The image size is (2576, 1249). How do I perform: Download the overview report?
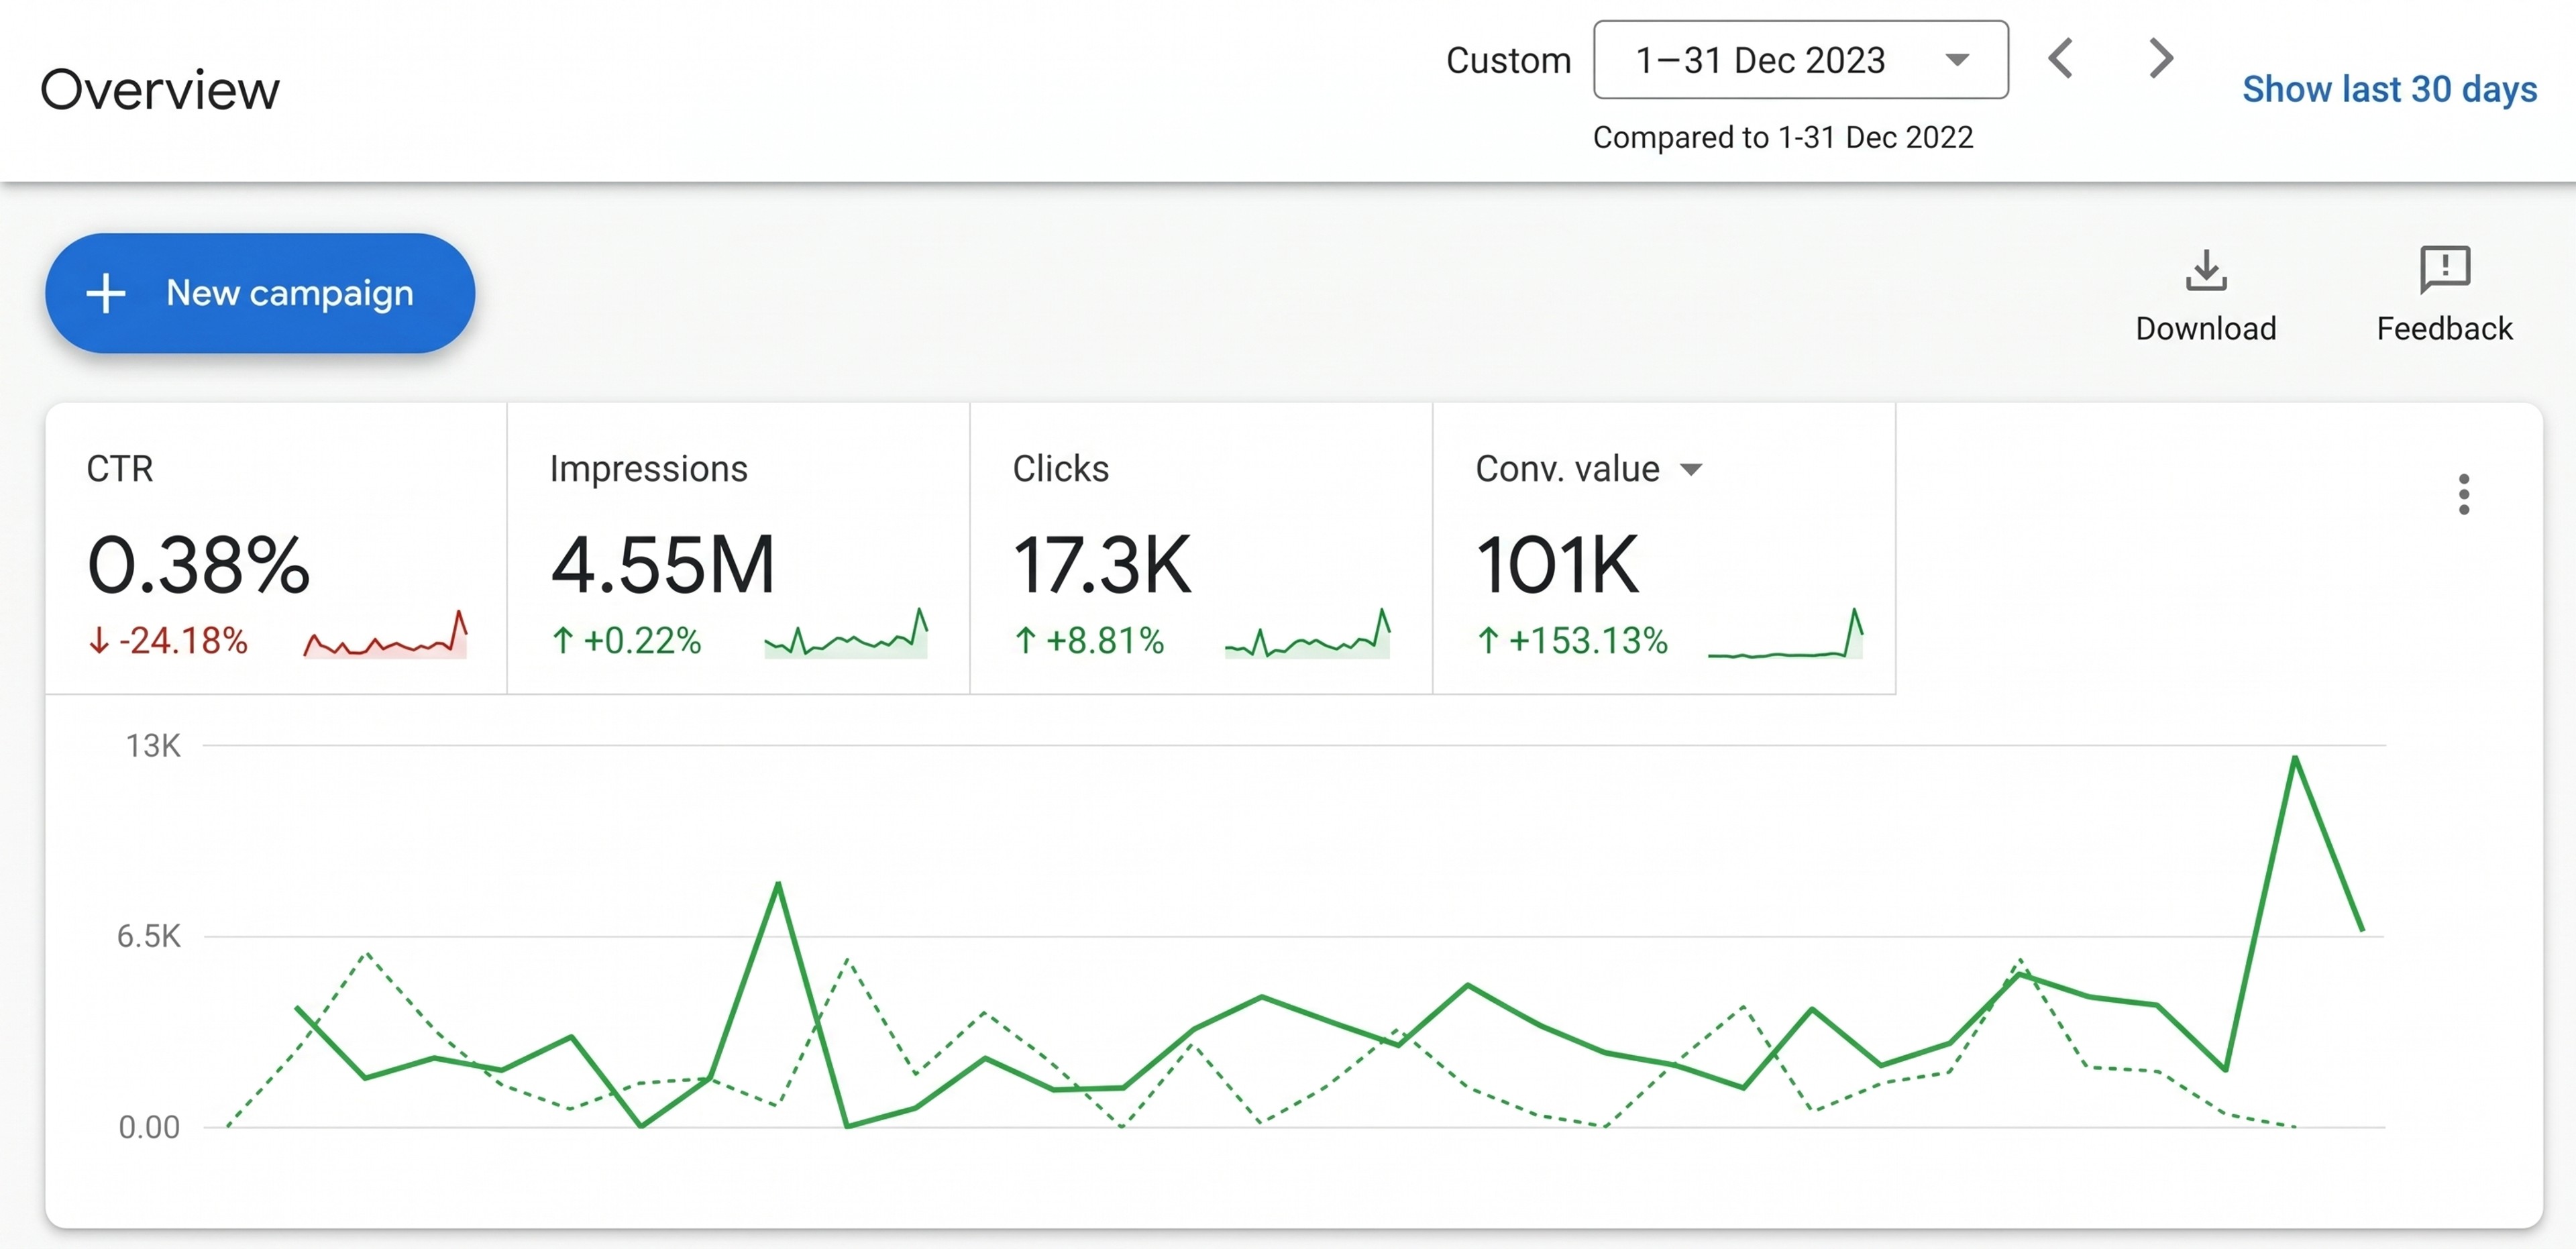[2206, 296]
